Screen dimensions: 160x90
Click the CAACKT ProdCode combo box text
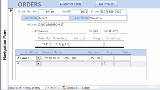click(28, 58)
